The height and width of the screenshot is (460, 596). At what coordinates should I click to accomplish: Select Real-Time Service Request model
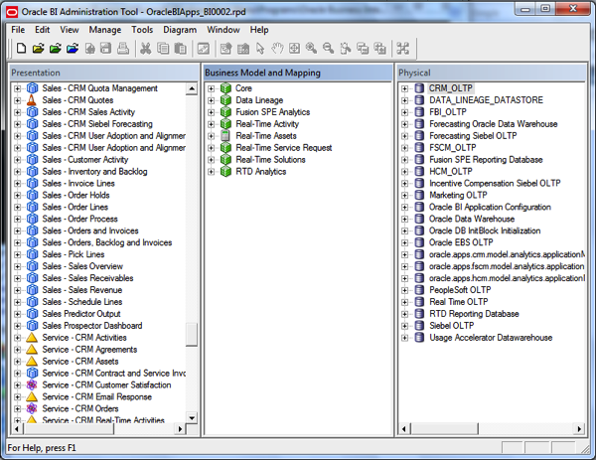tap(283, 148)
